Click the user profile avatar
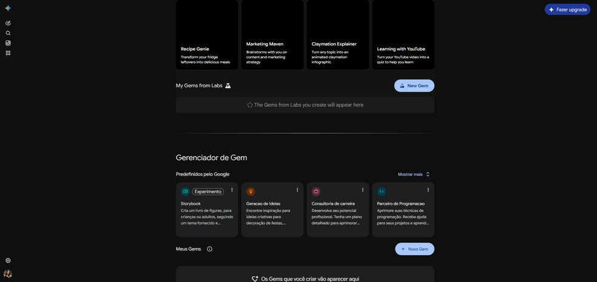The image size is (597, 282). click(x=8, y=274)
